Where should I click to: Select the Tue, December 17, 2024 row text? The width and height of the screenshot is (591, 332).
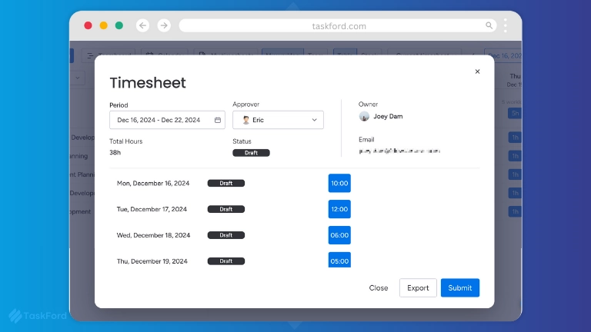[x=152, y=209]
